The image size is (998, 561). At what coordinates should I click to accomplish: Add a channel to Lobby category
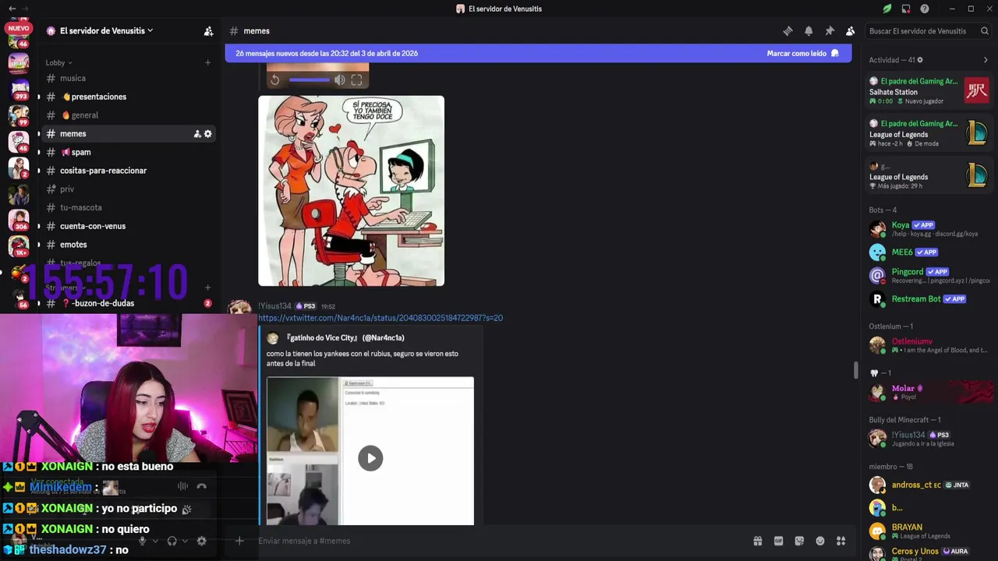click(207, 62)
